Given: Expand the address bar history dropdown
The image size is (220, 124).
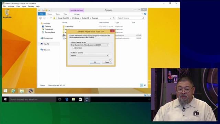Looking at the screenshot, I should point(111,18).
